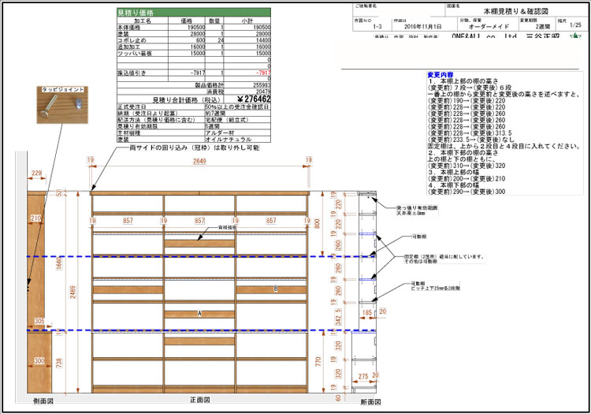The image size is (591, 414).
Task: Select the 2649 overall width dimension
Action: 199,162
